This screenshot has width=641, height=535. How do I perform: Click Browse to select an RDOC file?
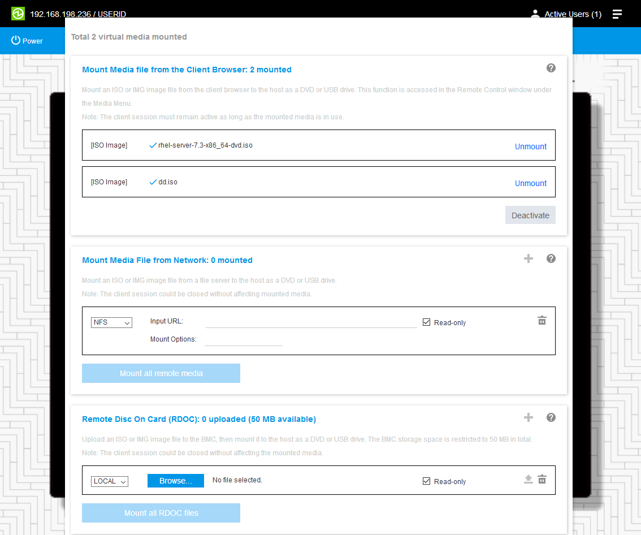point(175,481)
